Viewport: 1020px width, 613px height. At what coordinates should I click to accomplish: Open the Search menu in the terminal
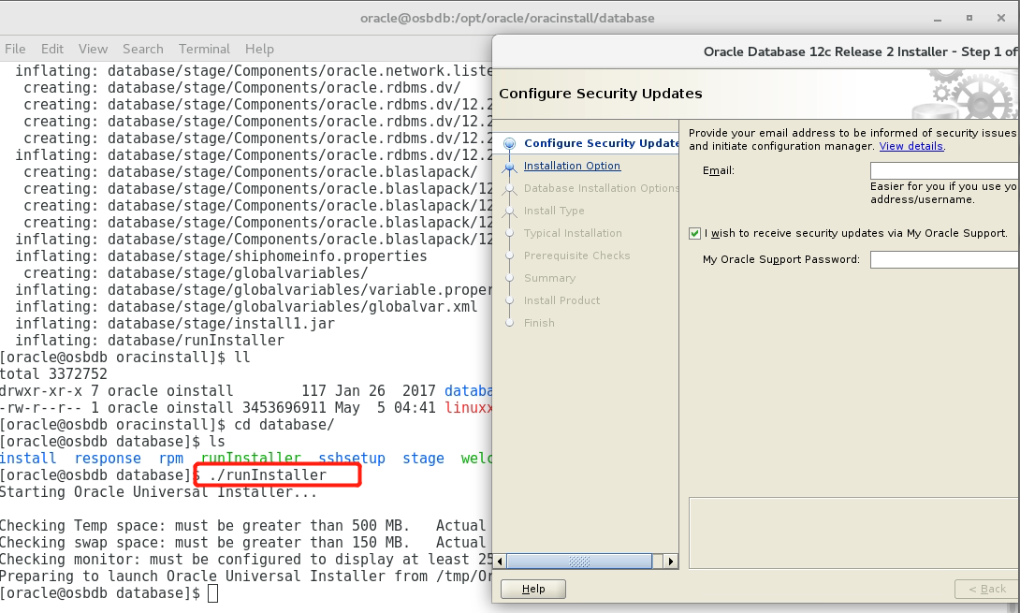(142, 49)
